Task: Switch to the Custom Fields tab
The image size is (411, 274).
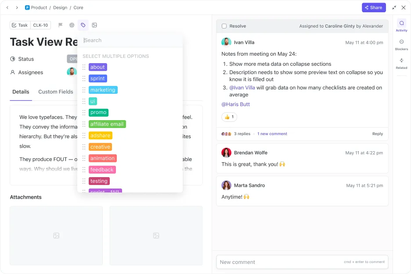Action: pos(56,92)
